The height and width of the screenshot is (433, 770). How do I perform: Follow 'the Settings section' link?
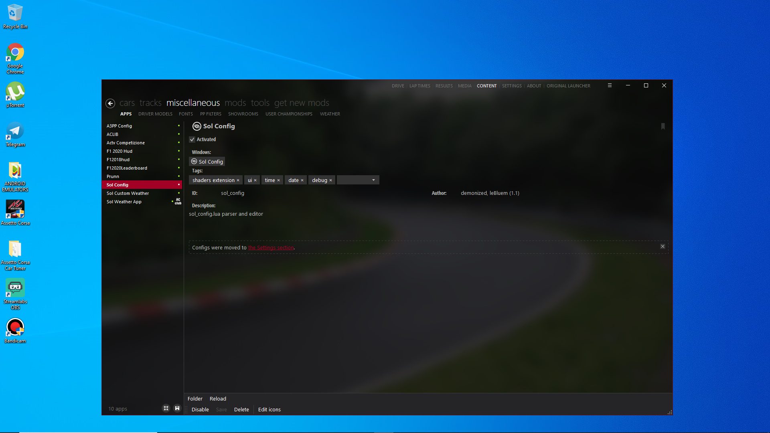(x=271, y=248)
